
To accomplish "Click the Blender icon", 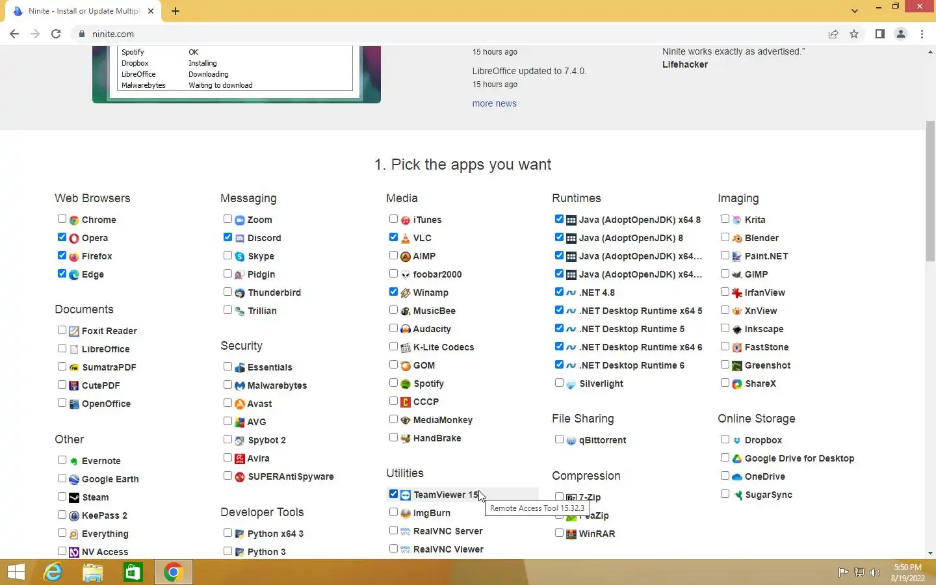I will pos(737,239).
